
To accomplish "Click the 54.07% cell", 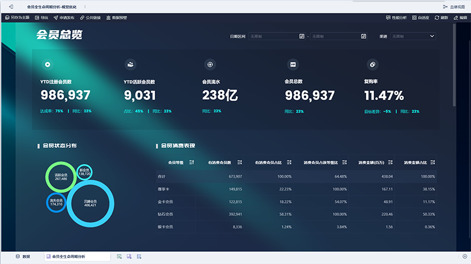I will click(x=341, y=202).
